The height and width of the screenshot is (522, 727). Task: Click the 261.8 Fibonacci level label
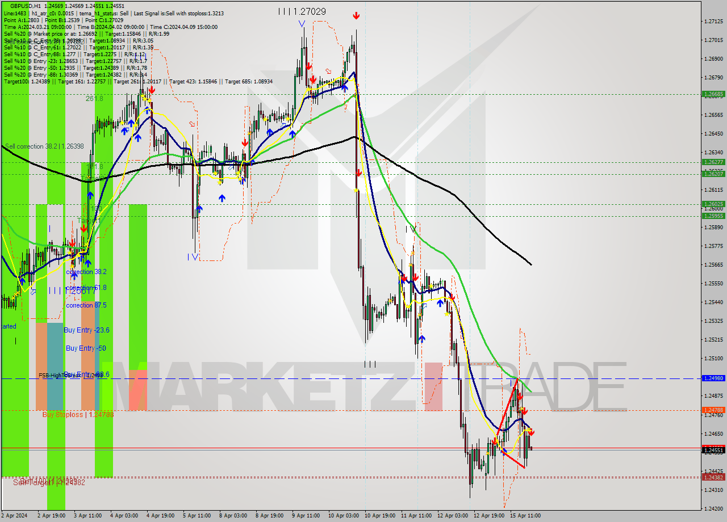click(x=94, y=98)
